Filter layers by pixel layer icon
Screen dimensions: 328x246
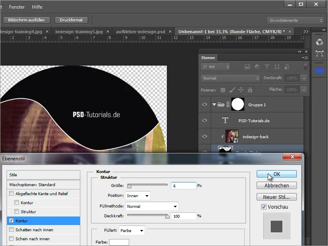(247, 67)
